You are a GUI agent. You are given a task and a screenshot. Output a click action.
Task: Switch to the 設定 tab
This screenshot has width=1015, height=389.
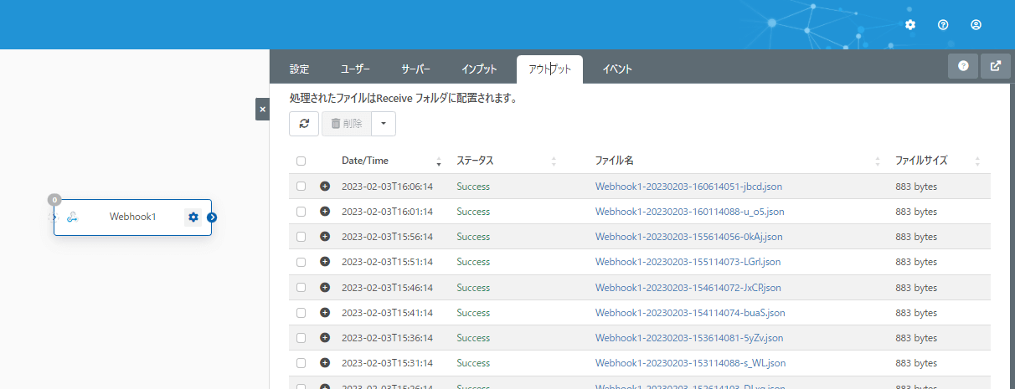pyautogui.click(x=300, y=69)
